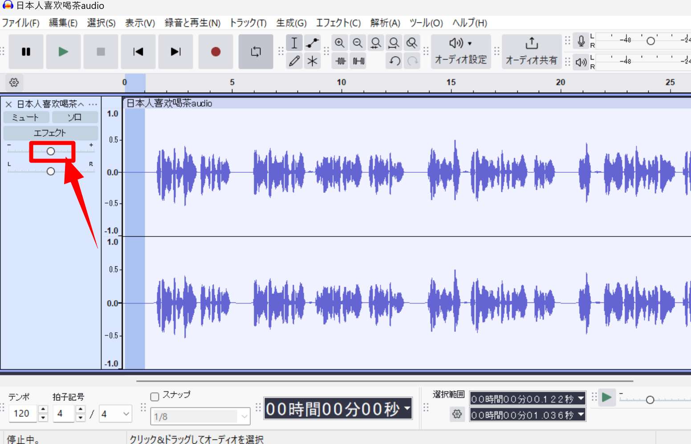Viewport: 691px width, 444px height.
Task: Decrease tempo with the down stepper arrow
Action: pyautogui.click(x=43, y=418)
